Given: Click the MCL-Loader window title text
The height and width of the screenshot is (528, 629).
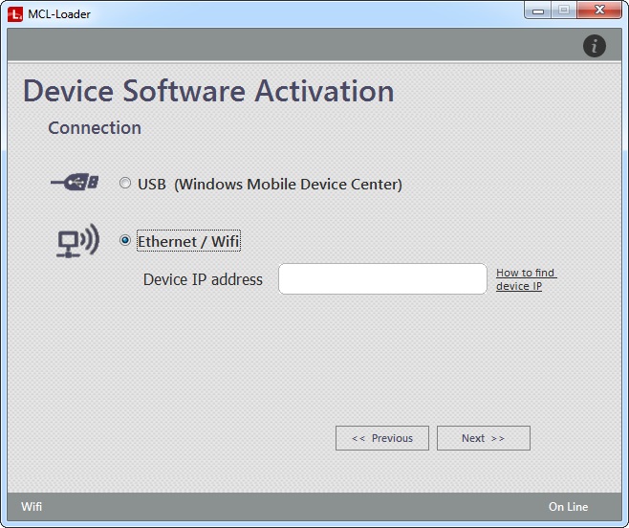Looking at the screenshot, I should [x=59, y=13].
